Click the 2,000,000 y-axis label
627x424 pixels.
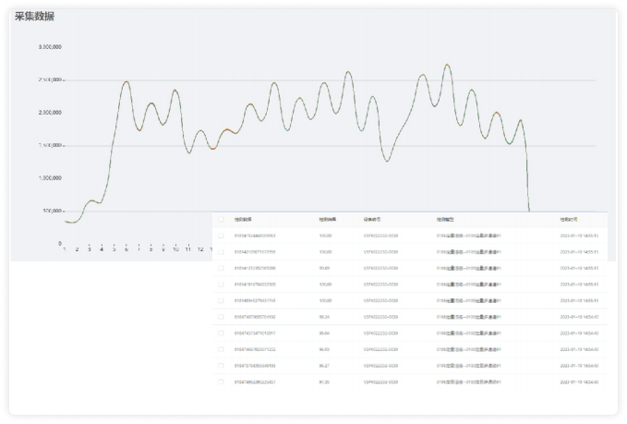tap(50, 113)
